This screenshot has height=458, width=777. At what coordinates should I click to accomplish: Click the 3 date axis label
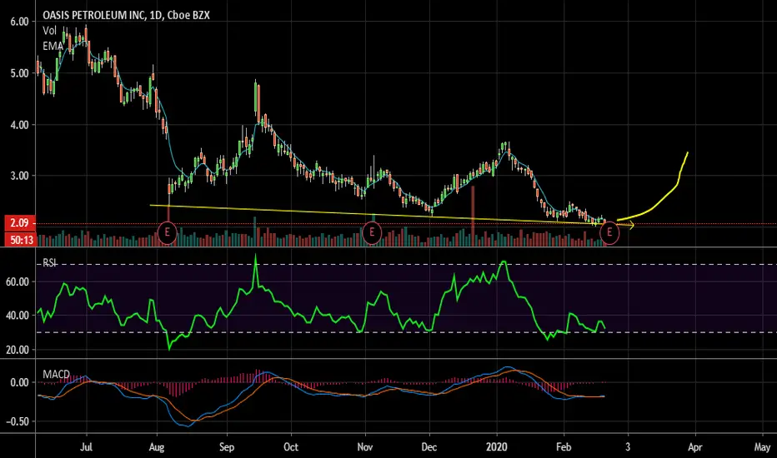pyautogui.click(x=628, y=447)
